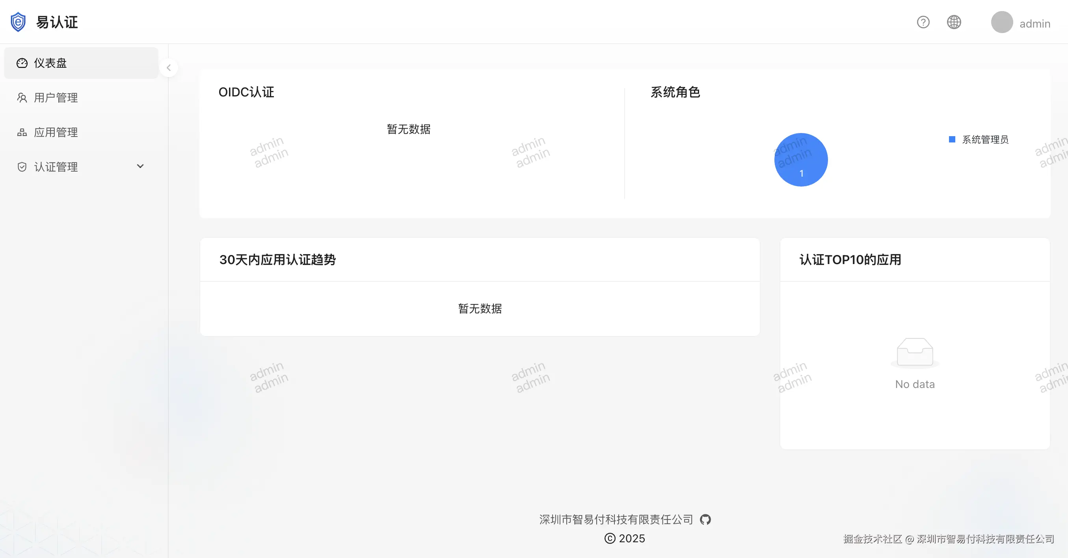Image resolution: width=1068 pixels, height=558 pixels.
Task: Select the 仪表盘 dashboard gauge icon
Action: (22, 63)
